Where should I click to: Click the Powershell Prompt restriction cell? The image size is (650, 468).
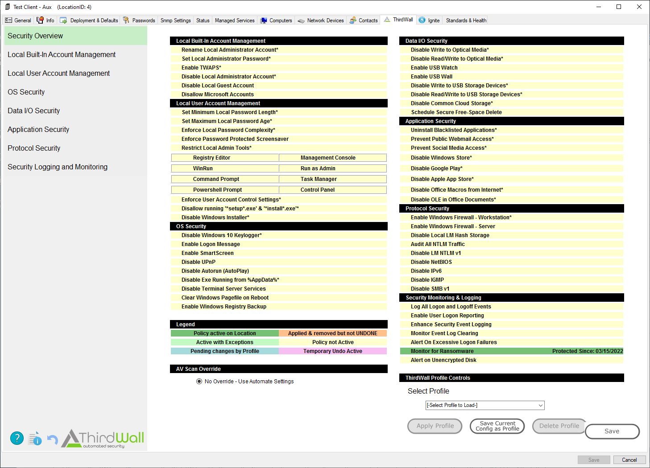(x=225, y=190)
